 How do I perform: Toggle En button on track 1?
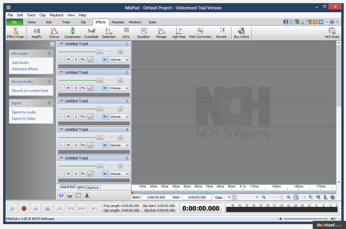coord(105,59)
